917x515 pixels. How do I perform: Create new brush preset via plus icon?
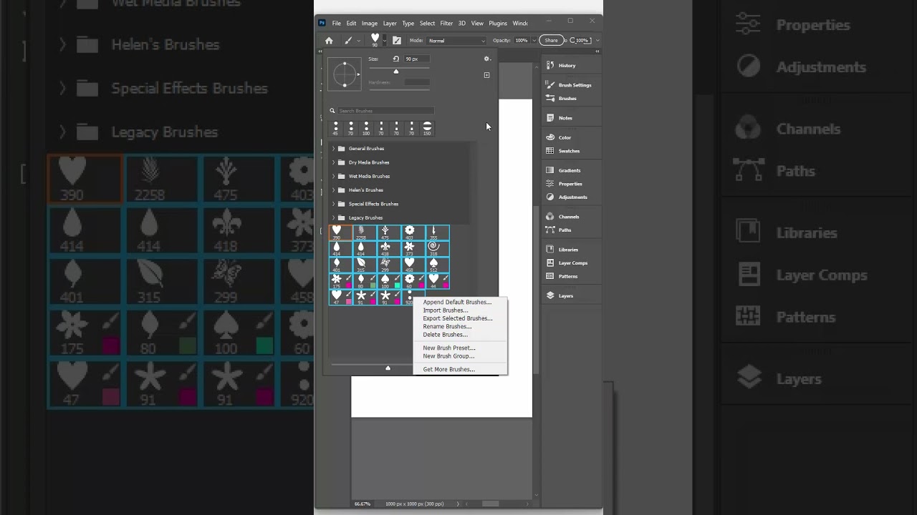[486, 74]
